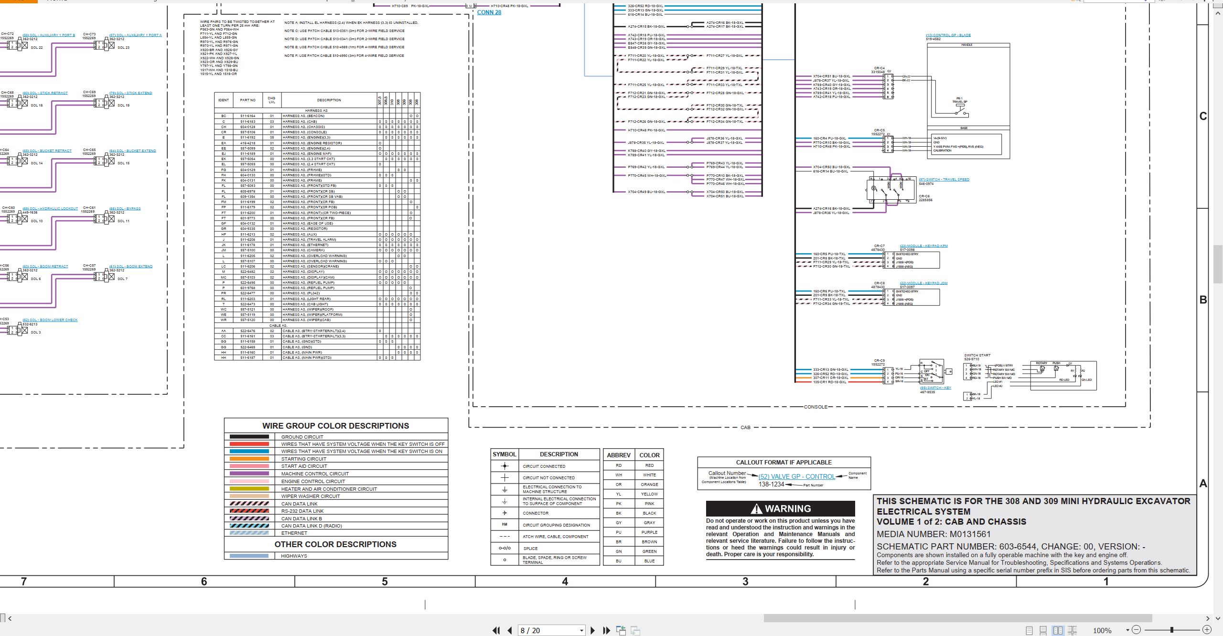This screenshot has width=1223, height=636.
Task: Switch to continuous page view
Action: coord(1043,630)
